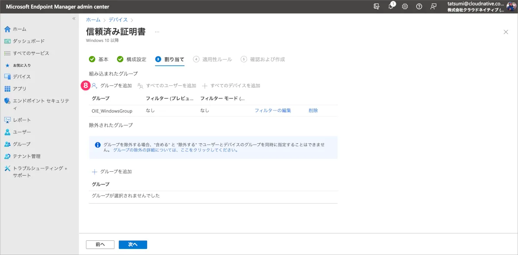Click フィルターの編集 for OIE_WindowsGroup
518x255 pixels.
pyautogui.click(x=272, y=110)
